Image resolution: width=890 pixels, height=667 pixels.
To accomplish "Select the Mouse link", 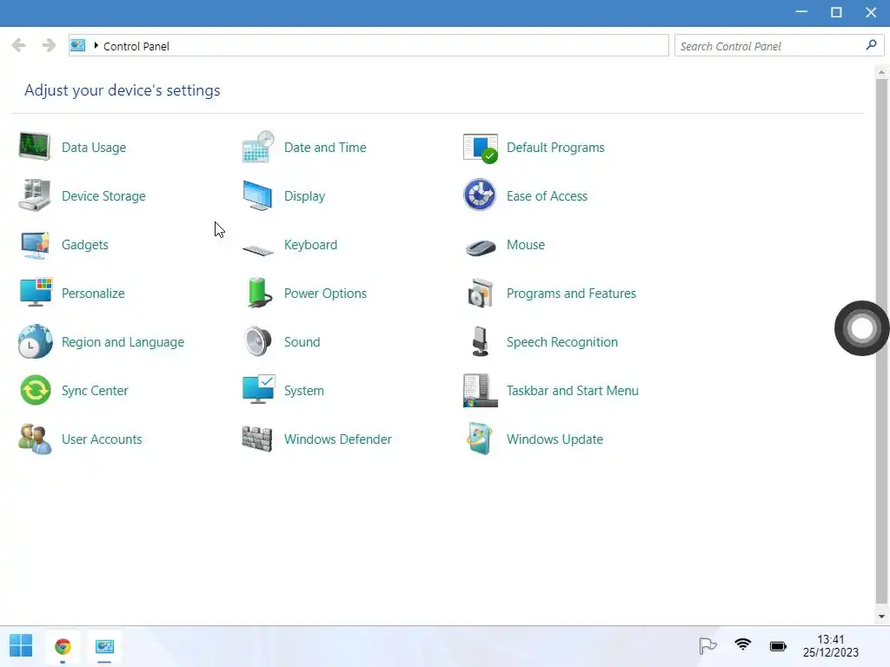I will coord(526,245).
